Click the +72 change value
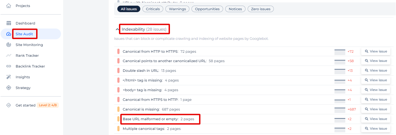The image size is (396, 135). click(x=350, y=51)
